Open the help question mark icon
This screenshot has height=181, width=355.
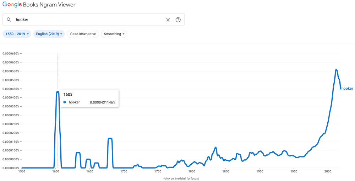178,20
